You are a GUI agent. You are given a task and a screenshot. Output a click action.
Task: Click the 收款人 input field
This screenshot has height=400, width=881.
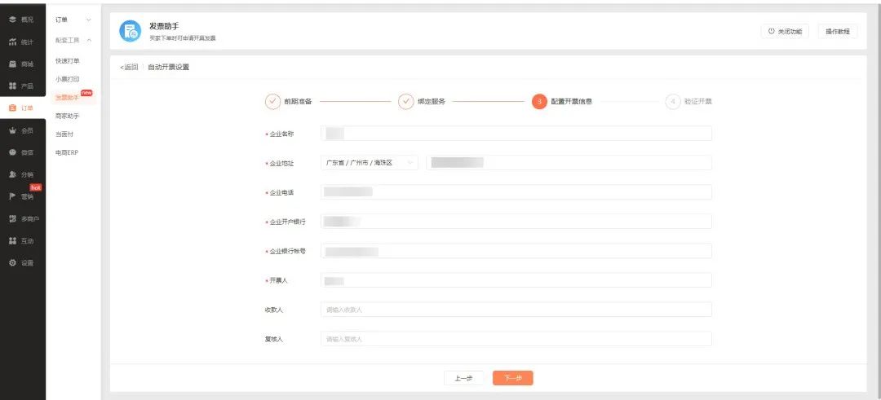516,310
